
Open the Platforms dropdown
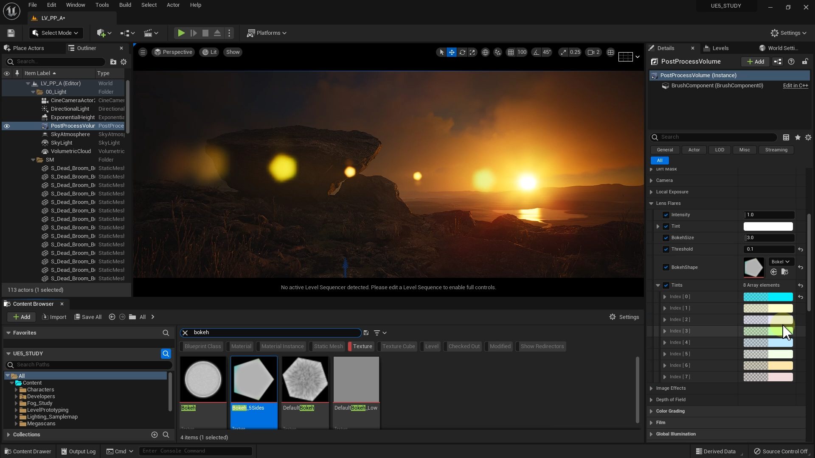point(267,33)
